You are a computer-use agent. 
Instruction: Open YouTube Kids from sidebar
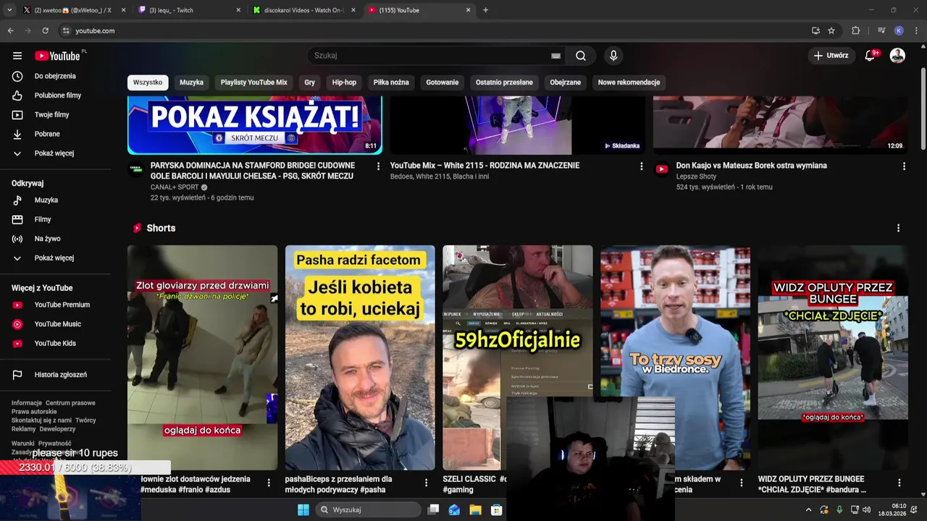[55, 343]
